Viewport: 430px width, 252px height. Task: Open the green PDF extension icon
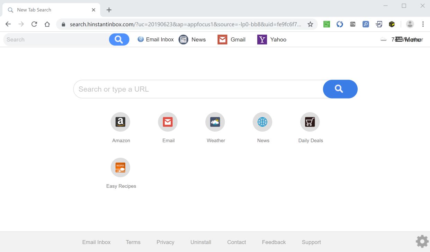[326, 24]
